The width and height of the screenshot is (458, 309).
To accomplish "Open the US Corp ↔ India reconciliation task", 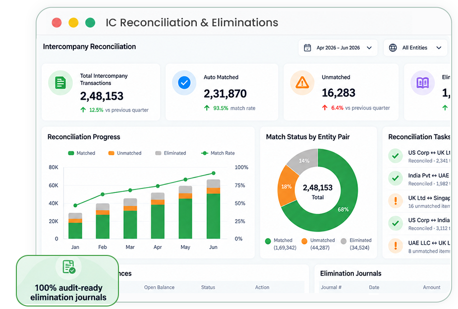I will click(x=419, y=224).
